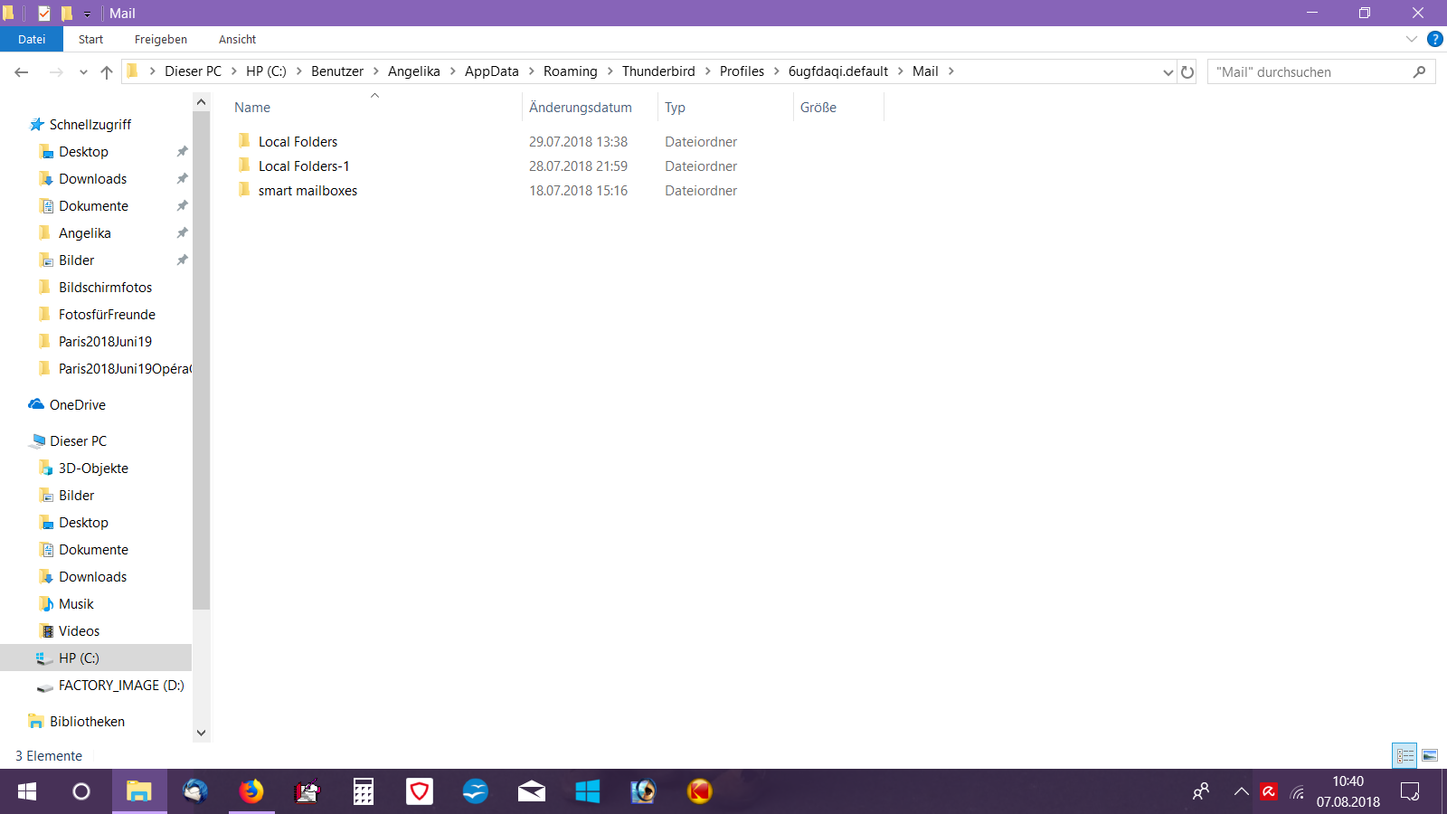Open the Explorer help icon
Viewport: 1447px width, 814px height.
click(1434, 39)
